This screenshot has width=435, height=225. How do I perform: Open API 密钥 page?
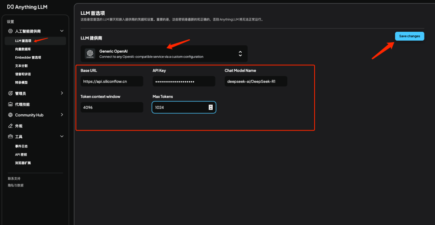click(x=21, y=154)
